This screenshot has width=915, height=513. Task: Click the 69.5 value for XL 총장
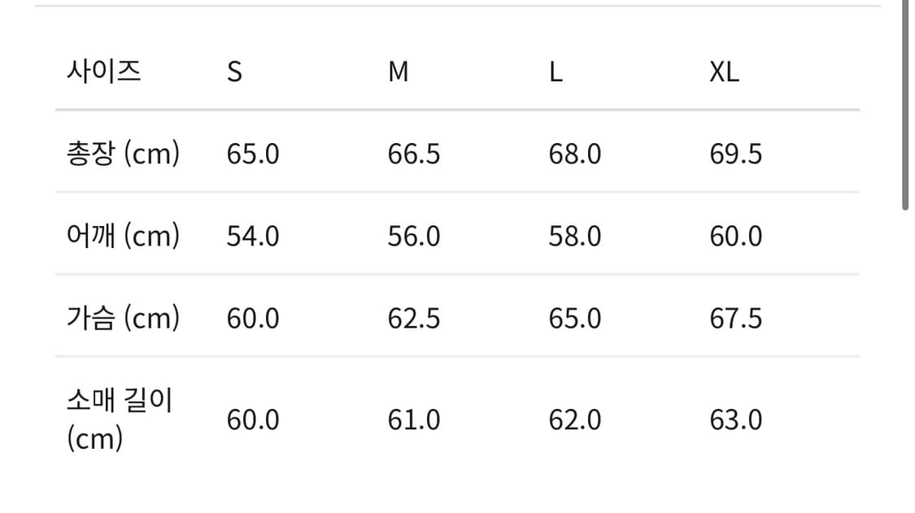pyautogui.click(x=736, y=154)
